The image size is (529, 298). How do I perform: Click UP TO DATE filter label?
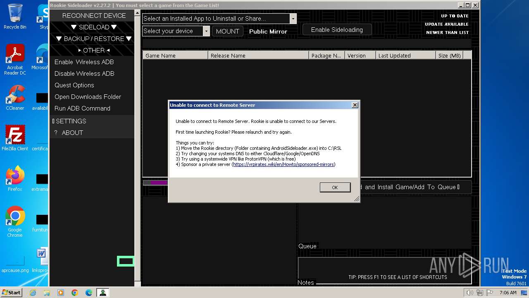tap(455, 16)
